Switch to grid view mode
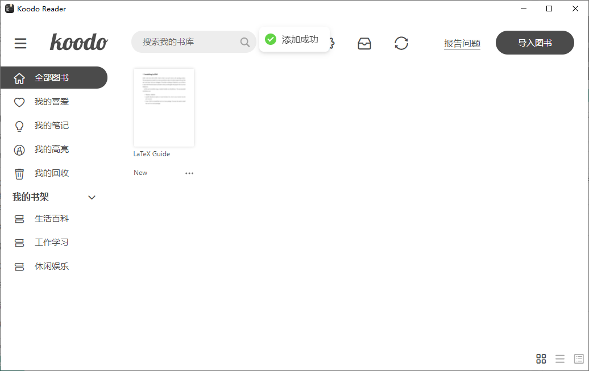This screenshot has width=589, height=371. pyautogui.click(x=541, y=359)
